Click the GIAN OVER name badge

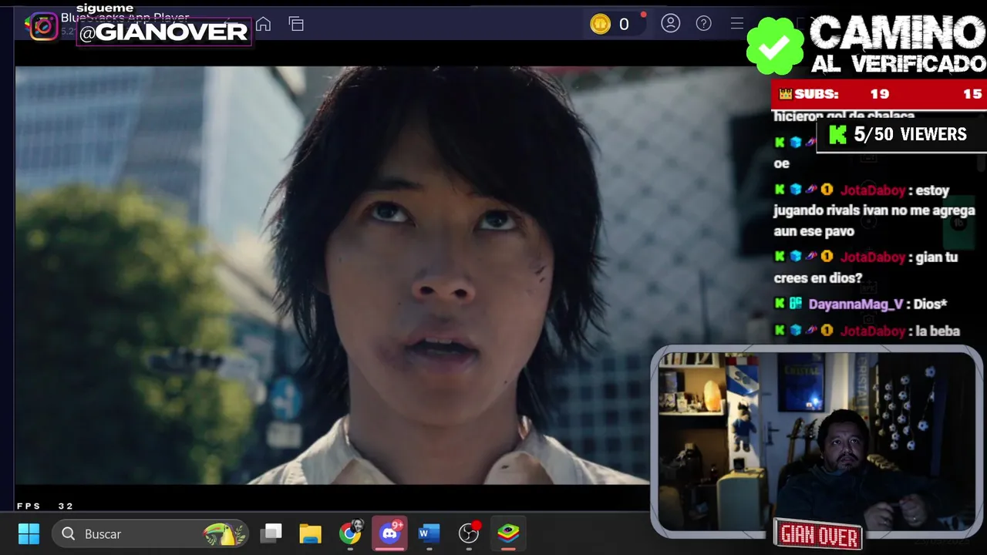click(818, 535)
